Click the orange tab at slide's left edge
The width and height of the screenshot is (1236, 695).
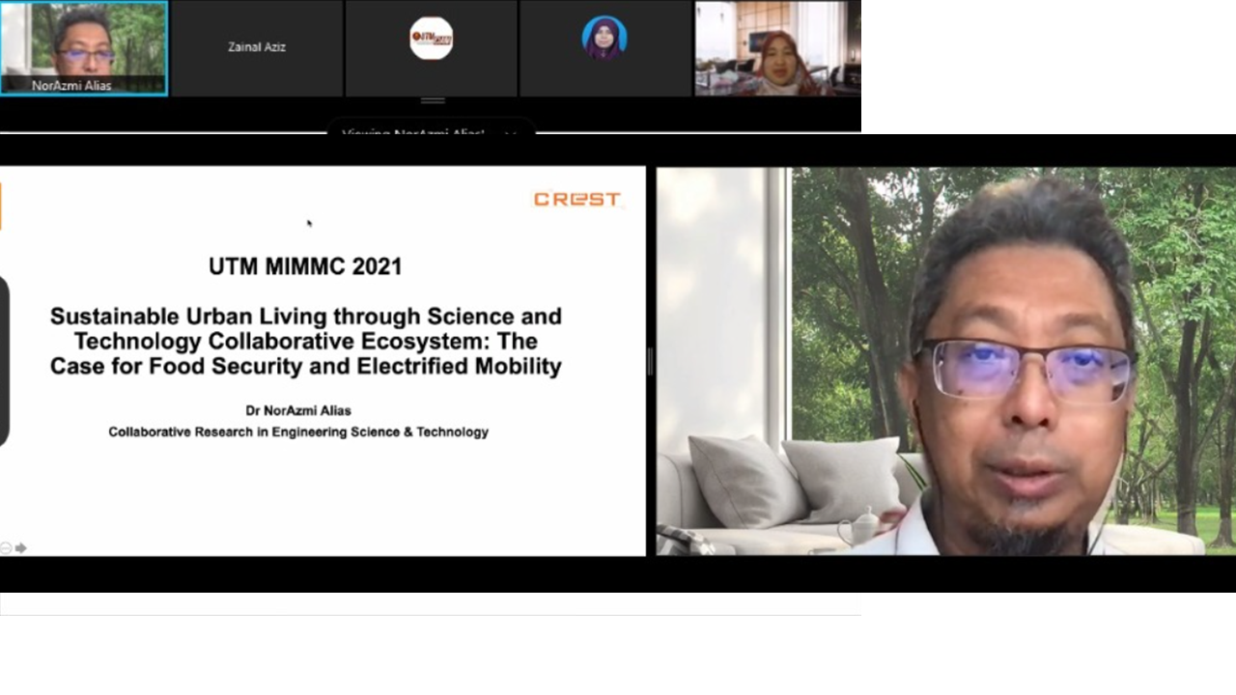[x=1, y=207]
